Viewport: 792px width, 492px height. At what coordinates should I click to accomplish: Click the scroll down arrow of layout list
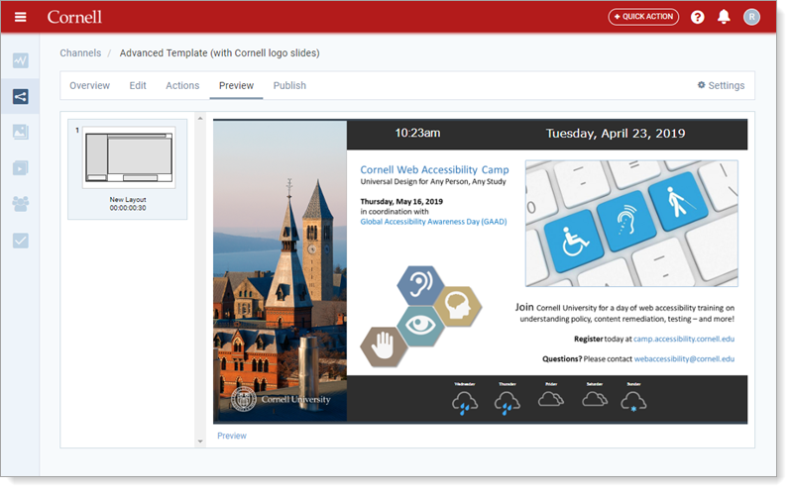pyautogui.click(x=200, y=442)
